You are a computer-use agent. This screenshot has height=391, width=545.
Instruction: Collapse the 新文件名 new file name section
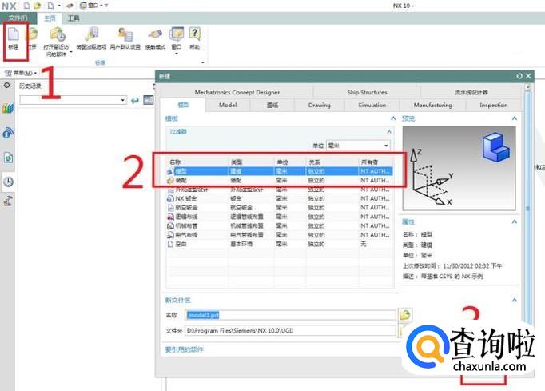pos(515,300)
